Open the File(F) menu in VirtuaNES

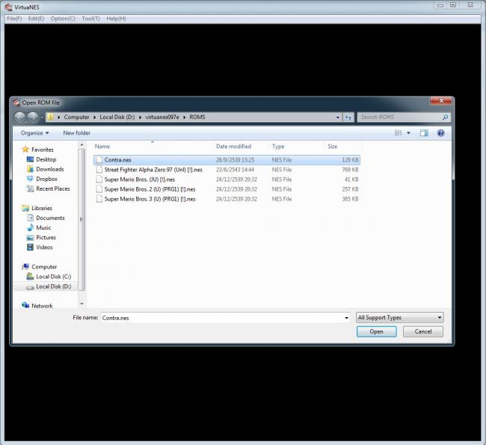[14, 19]
